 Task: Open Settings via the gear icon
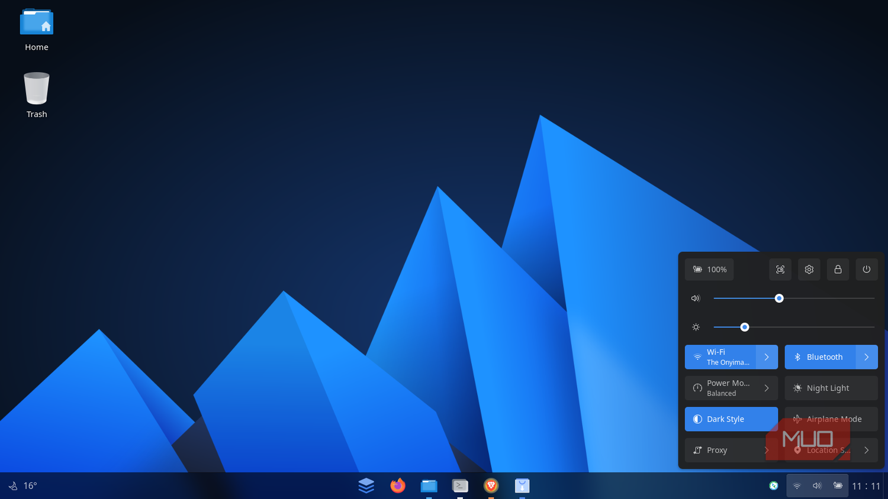click(809, 270)
